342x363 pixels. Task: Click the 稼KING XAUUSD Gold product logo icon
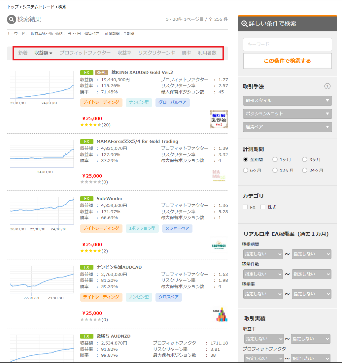tap(219, 119)
